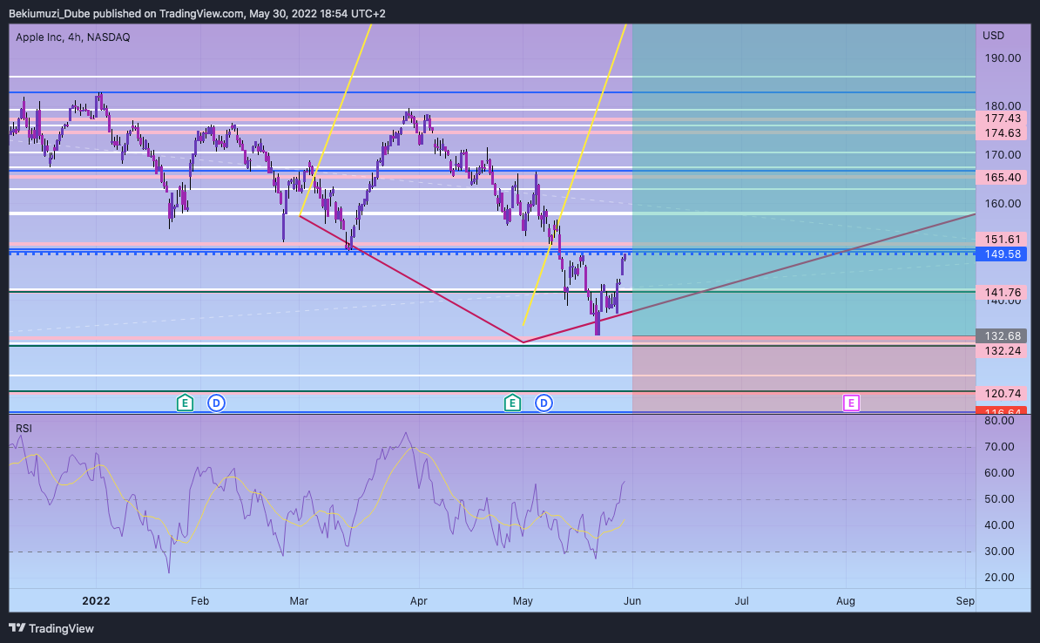Viewport: 1040px width, 643px height.
Task: Click the Apple Inc, 4h, NASDAQ chart title
Action: point(73,37)
